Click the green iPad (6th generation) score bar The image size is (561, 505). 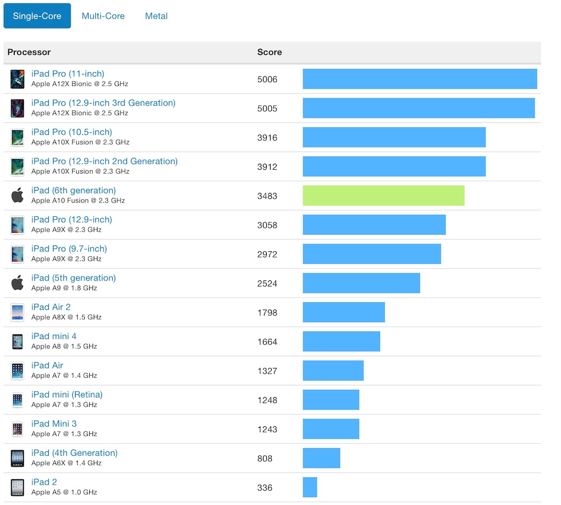[x=383, y=196]
